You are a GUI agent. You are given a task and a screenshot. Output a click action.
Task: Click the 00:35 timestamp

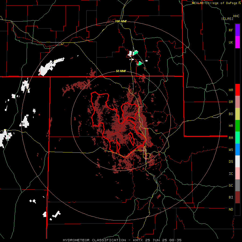(x=176, y=240)
